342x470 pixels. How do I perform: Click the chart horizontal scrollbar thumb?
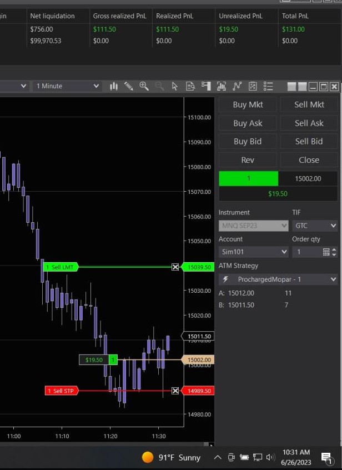tap(206, 444)
